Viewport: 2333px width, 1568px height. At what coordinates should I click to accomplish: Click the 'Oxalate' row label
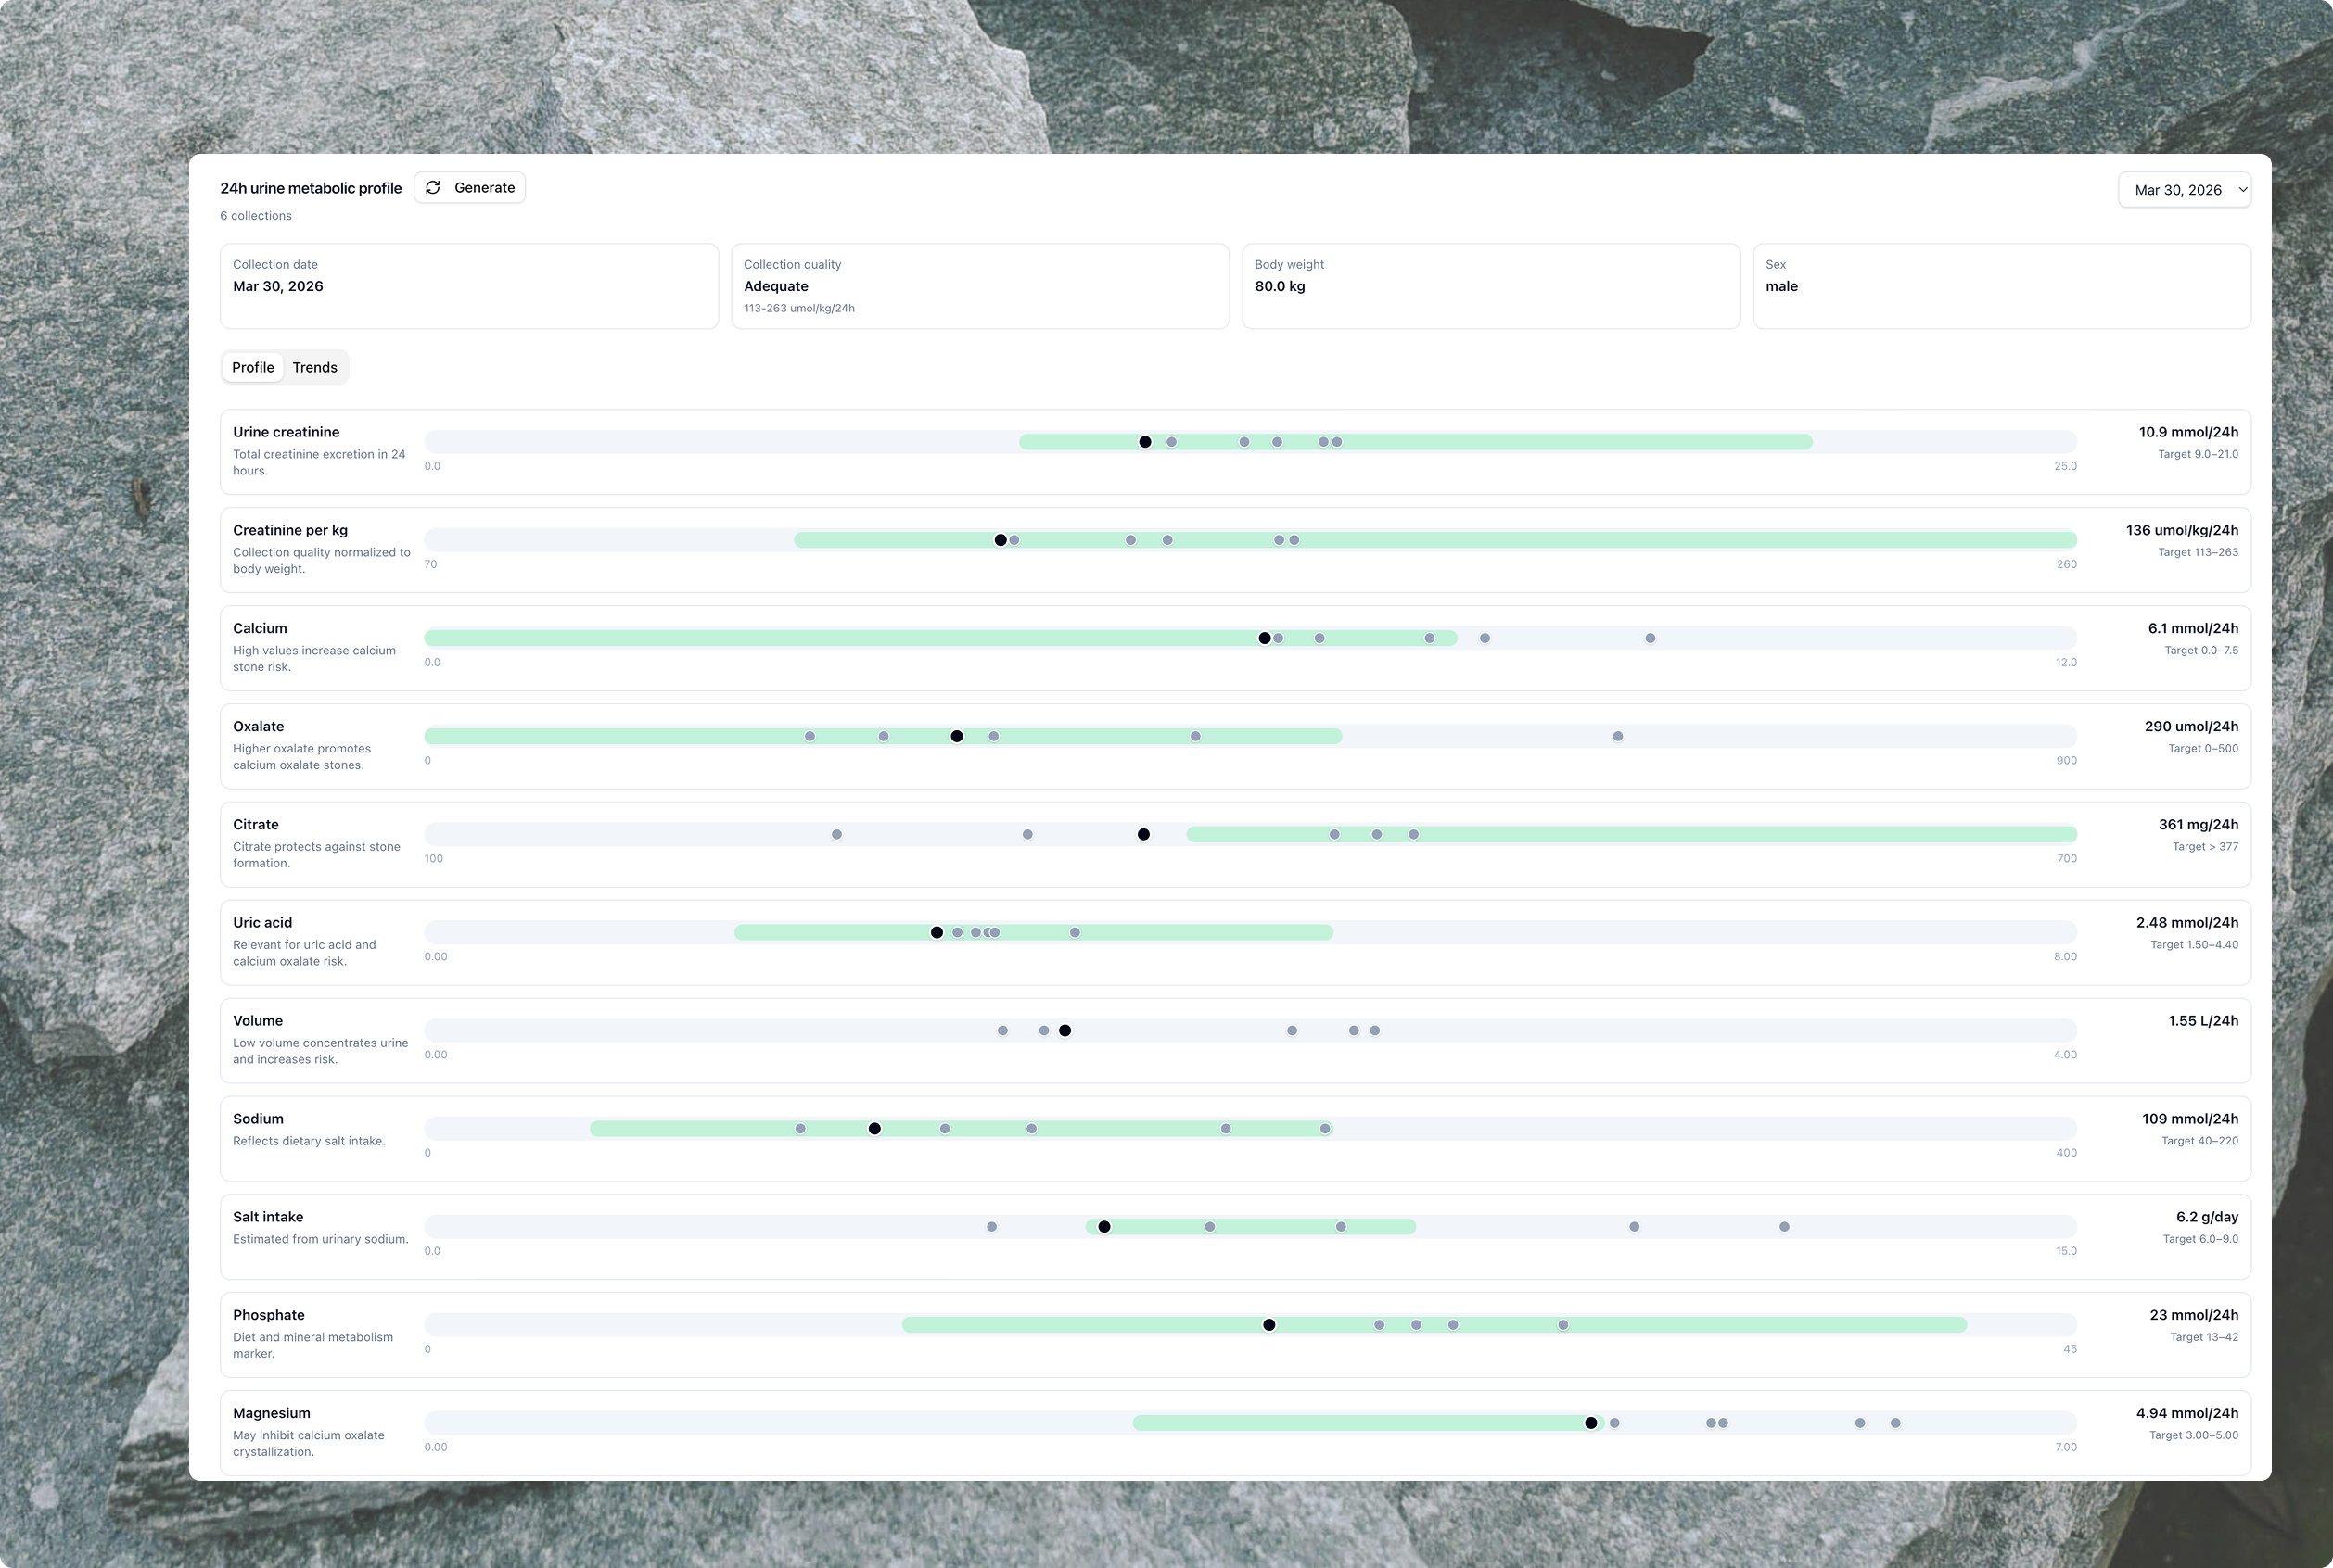pos(258,726)
